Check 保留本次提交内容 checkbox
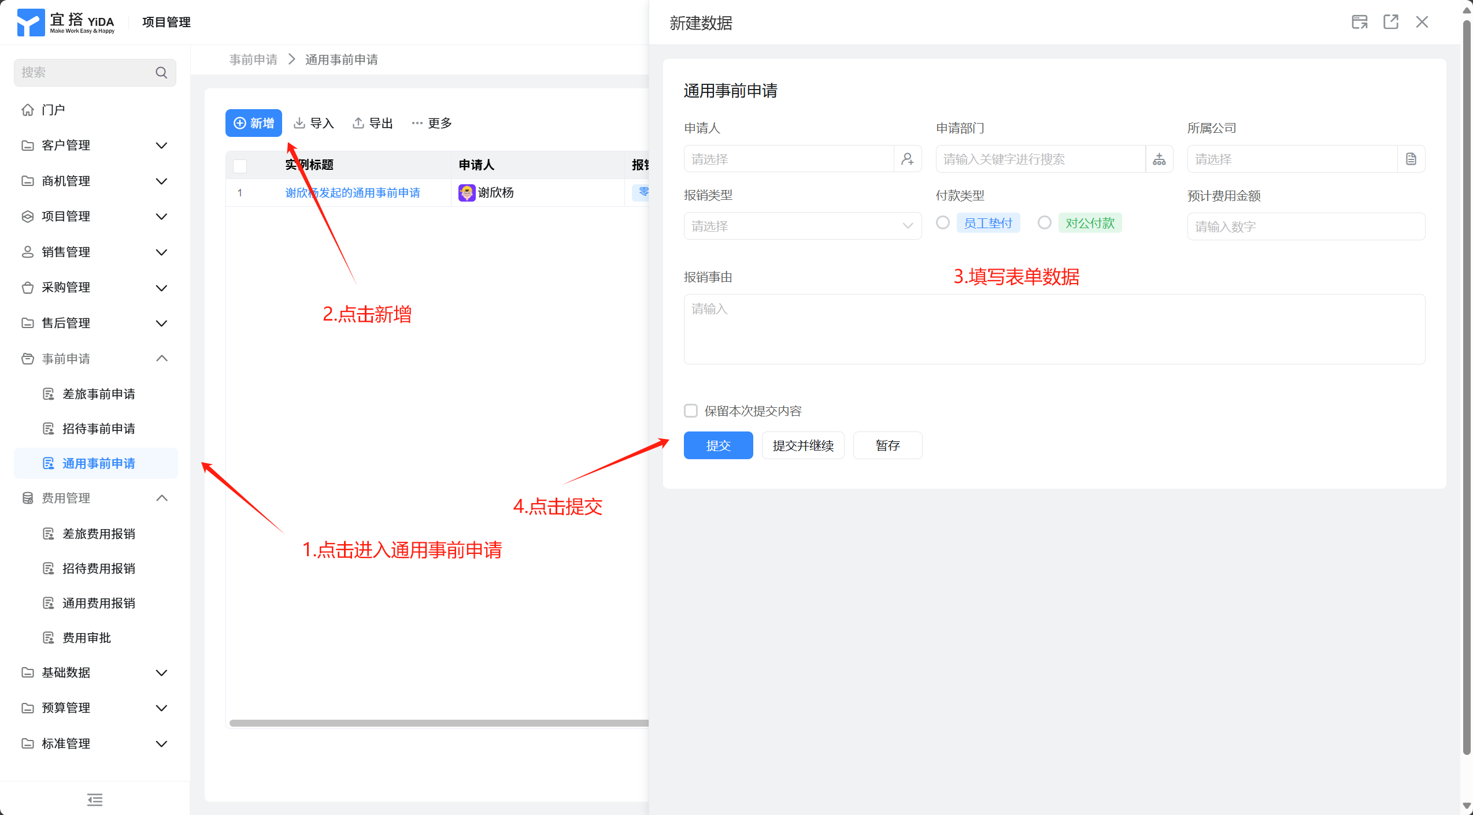Image resolution: width=1473 pixels, height=815 pixels. coord(691,411)
